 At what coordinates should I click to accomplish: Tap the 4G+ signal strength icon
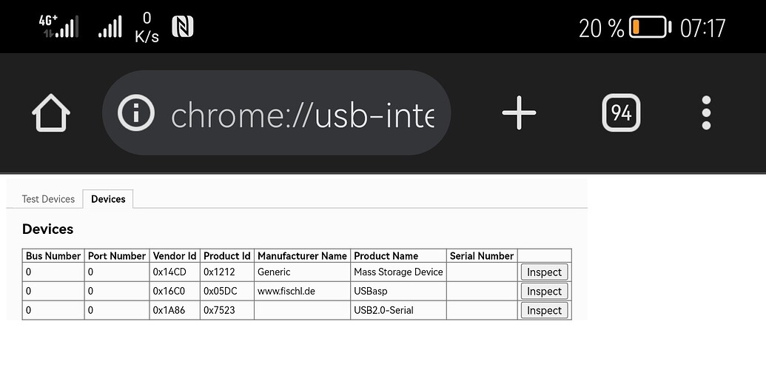tap(58, 26)
